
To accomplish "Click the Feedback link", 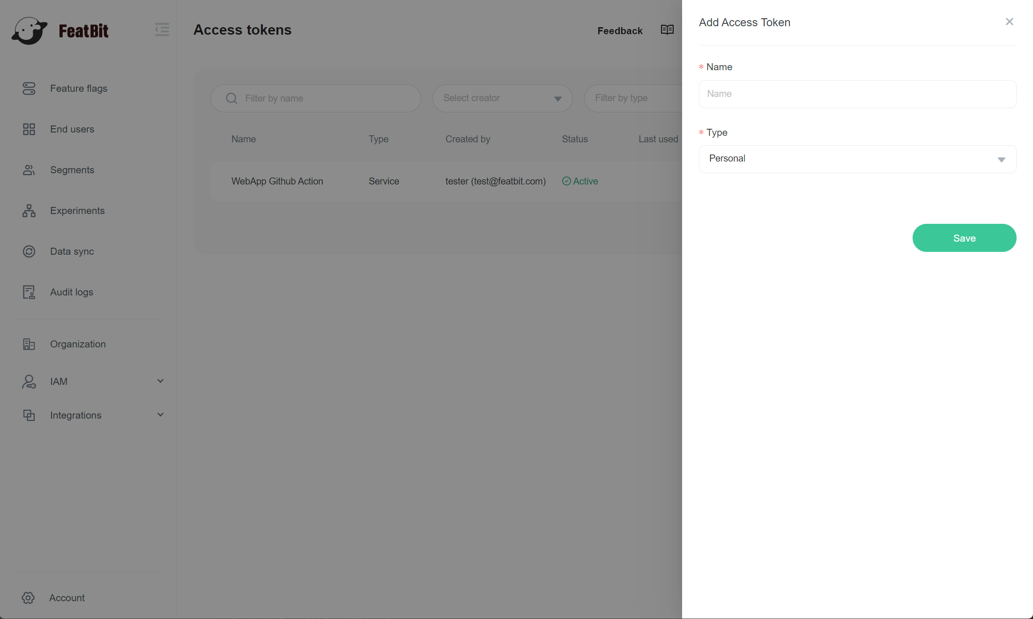I will 620,30.
